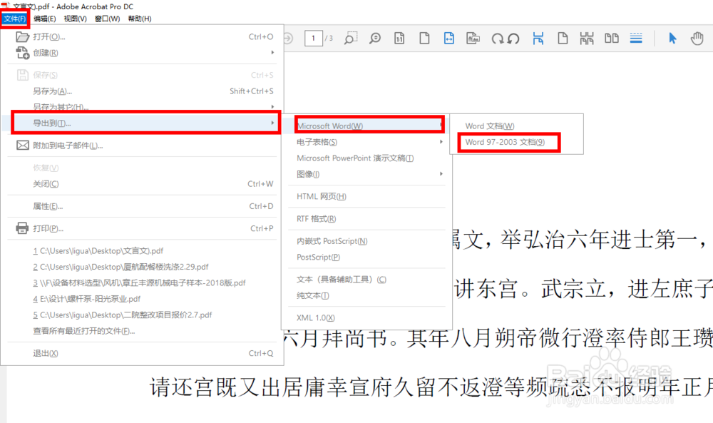Expand the 电子表格(S) submenu
Image resolution: width=713 pixels, height=423 pixels.
367,142
